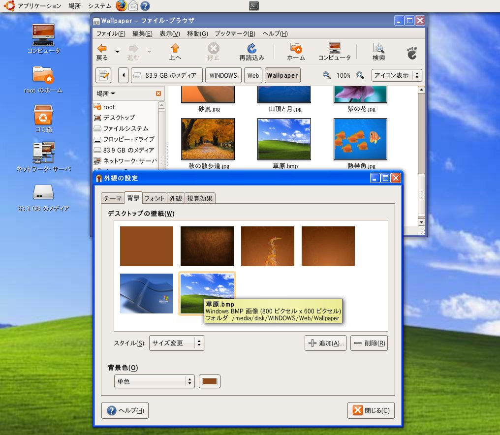Click the GNOME foot throbber icon
This screenshot has width=500, height=435.
click(412, 53)
